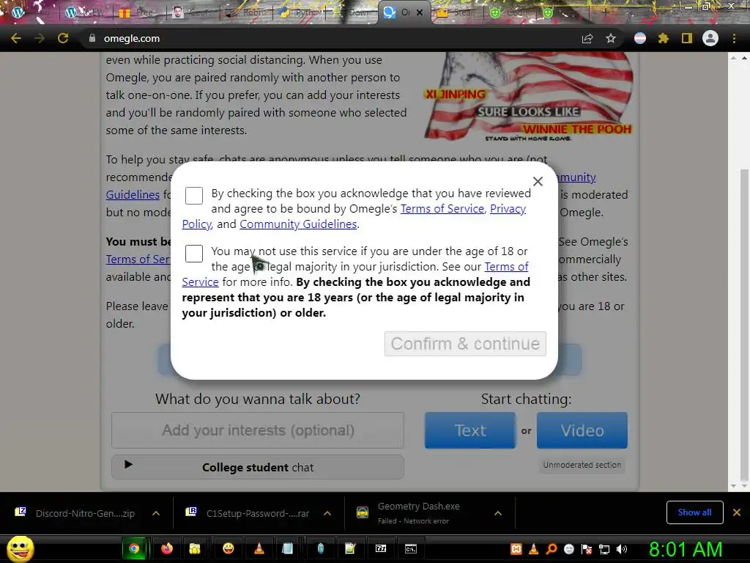The height and width of the screenshot is (563, 750).
Task: Open the blue notepad taskbar icon
Action: [287, 548]
